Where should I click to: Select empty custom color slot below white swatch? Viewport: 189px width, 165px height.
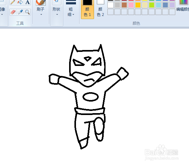(111, 12)
